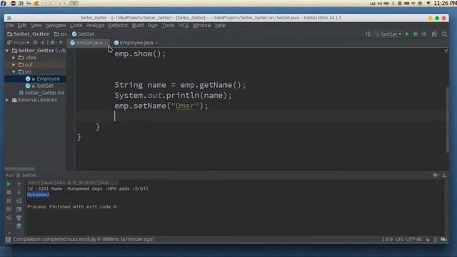
Task: Click the folded java command line in console
Action: point(73,183)
